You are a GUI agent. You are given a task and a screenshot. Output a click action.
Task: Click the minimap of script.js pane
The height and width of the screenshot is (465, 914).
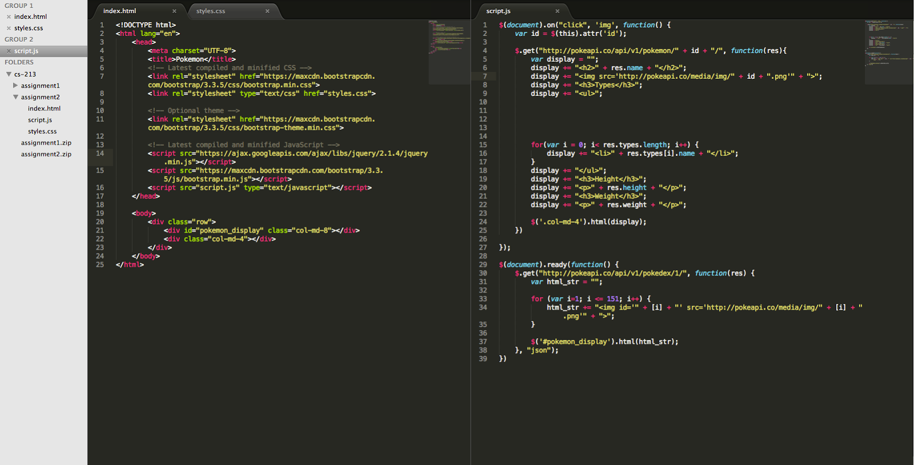coord(889,53)
